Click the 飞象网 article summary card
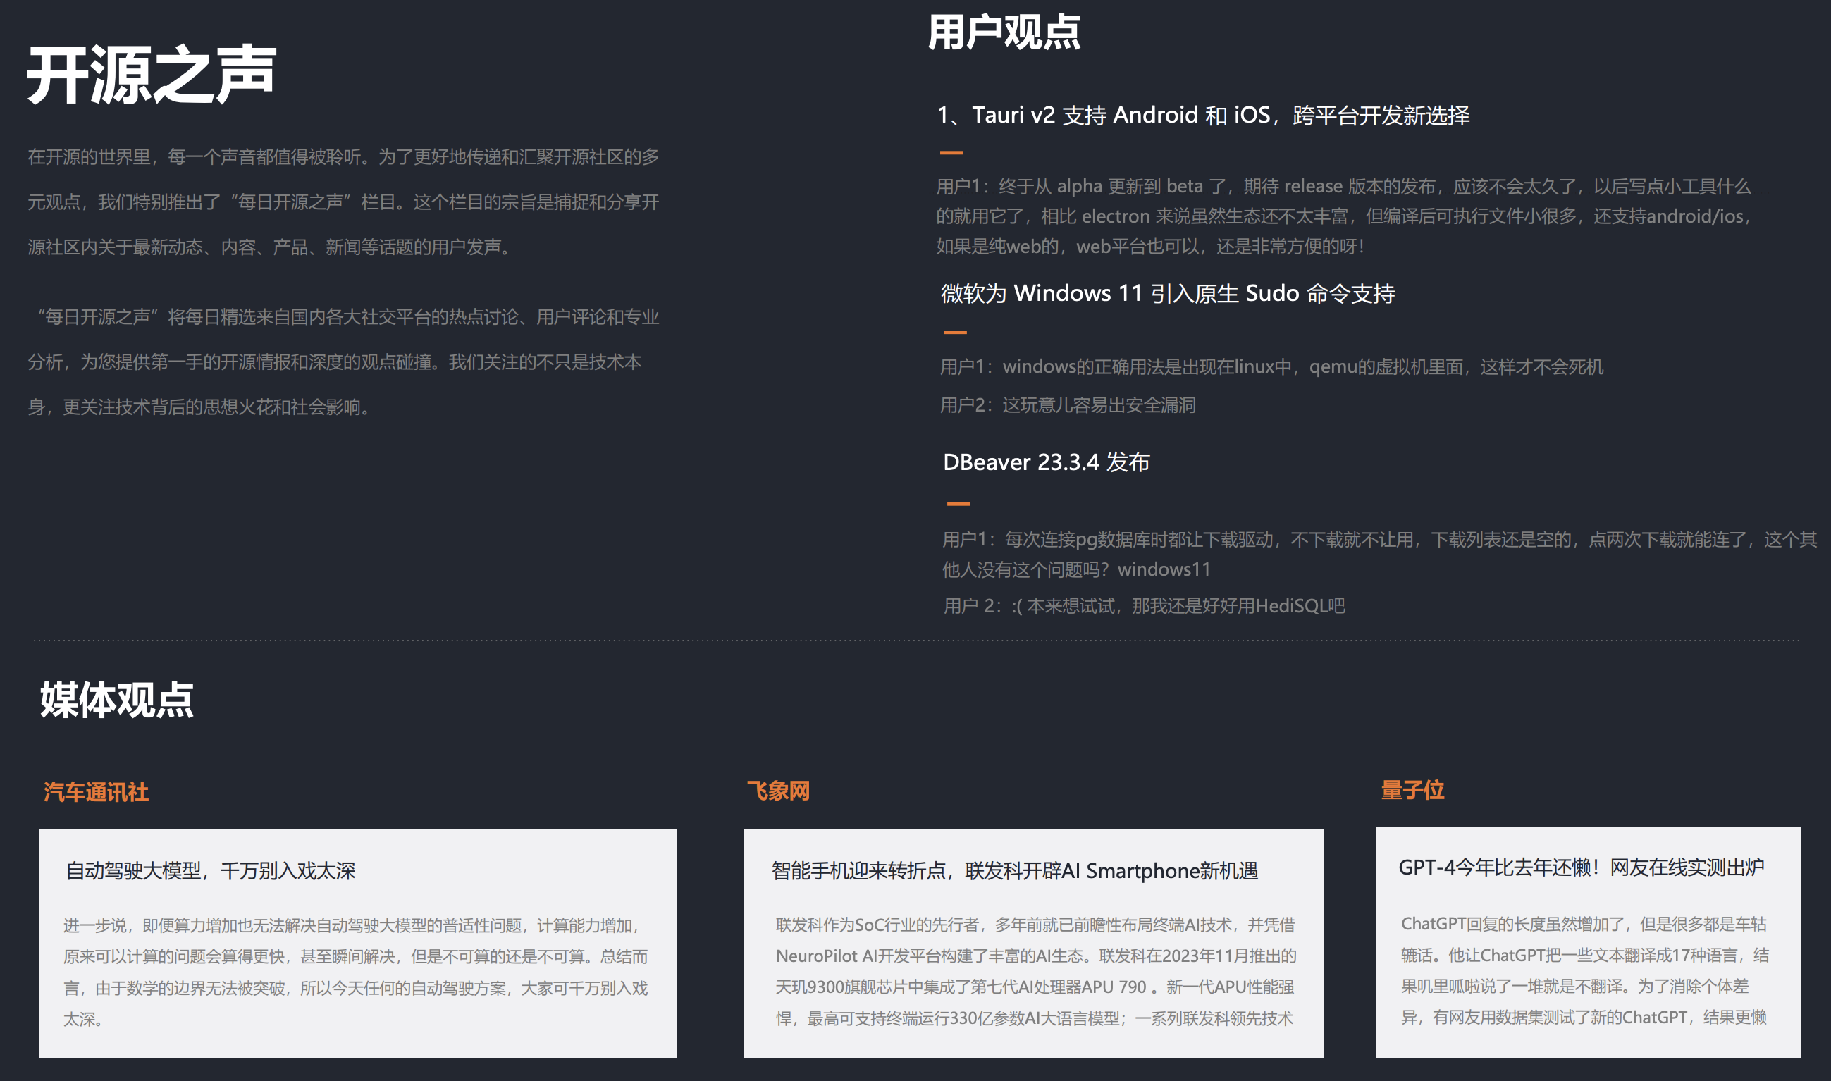Image resolution: width=1831 pixels, height=1081 pixels. tap(1034, 972)
